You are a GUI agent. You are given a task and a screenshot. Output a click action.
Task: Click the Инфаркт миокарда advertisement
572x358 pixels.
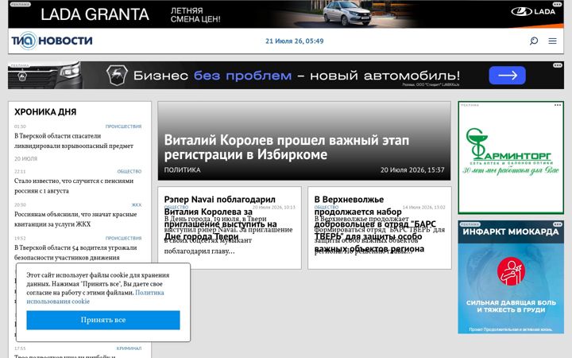coord(511,277)
